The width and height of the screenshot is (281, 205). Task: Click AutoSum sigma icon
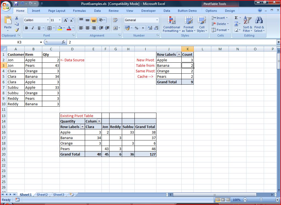coord(236,18)
